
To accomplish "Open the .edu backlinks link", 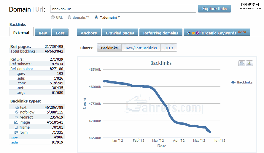I will [14, 142].
